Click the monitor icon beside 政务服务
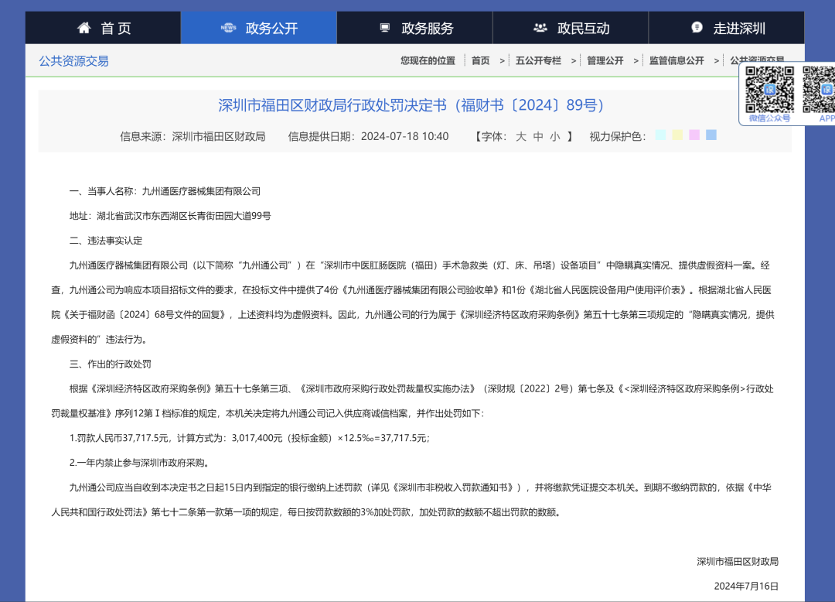Image resolution: width=835 pixels, height=602 pixels. [384, 28]
